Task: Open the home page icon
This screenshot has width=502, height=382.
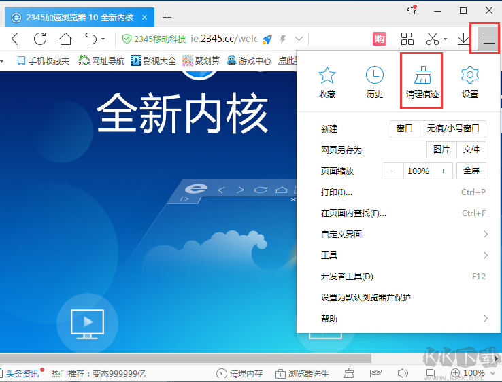Action: tap(65, 39)
